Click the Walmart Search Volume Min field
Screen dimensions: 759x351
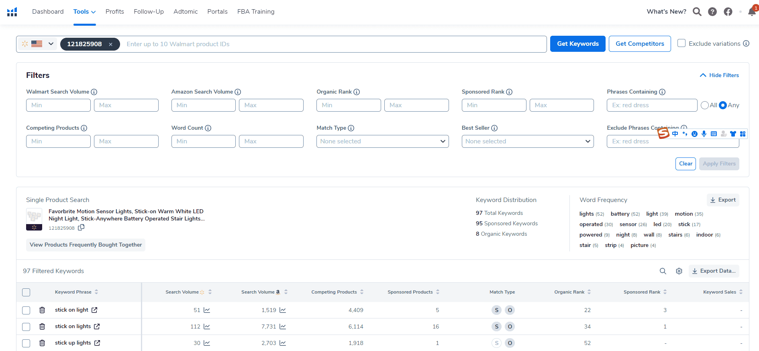58,105
